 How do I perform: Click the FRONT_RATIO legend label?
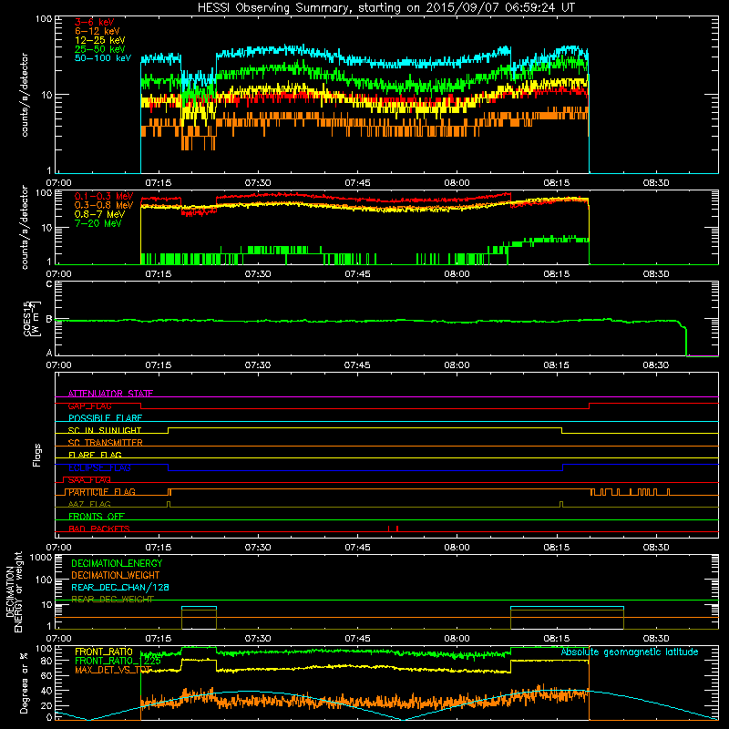104,652
